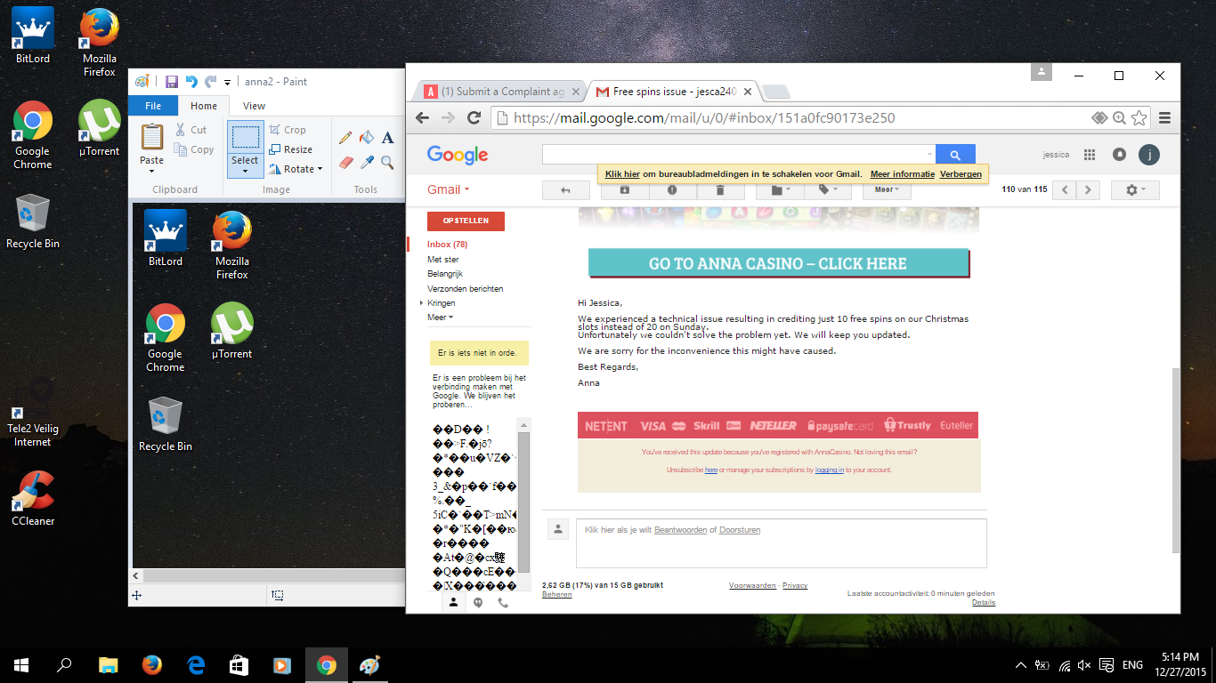Viewport: 1216px width, 683px height.
Task: Open Google notifications bell
Action: (1119, 155)
